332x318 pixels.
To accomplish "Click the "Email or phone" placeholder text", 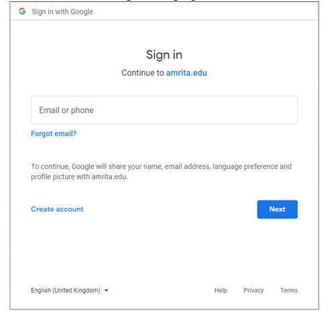I will point(66,110).
